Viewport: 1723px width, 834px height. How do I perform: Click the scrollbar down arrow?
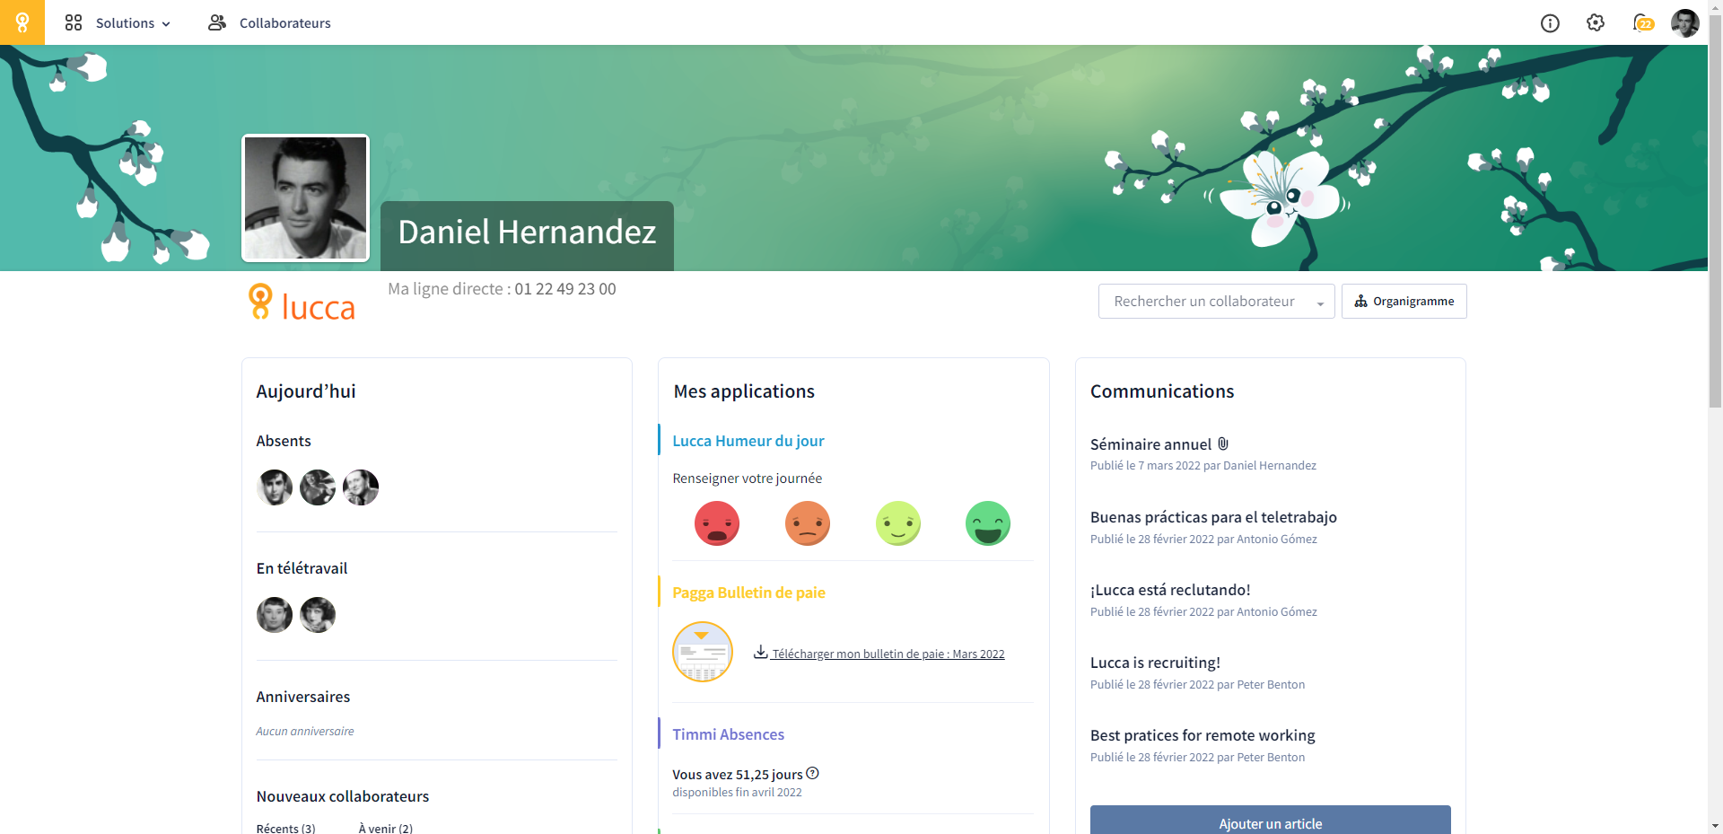click(x=1715, y=826)
